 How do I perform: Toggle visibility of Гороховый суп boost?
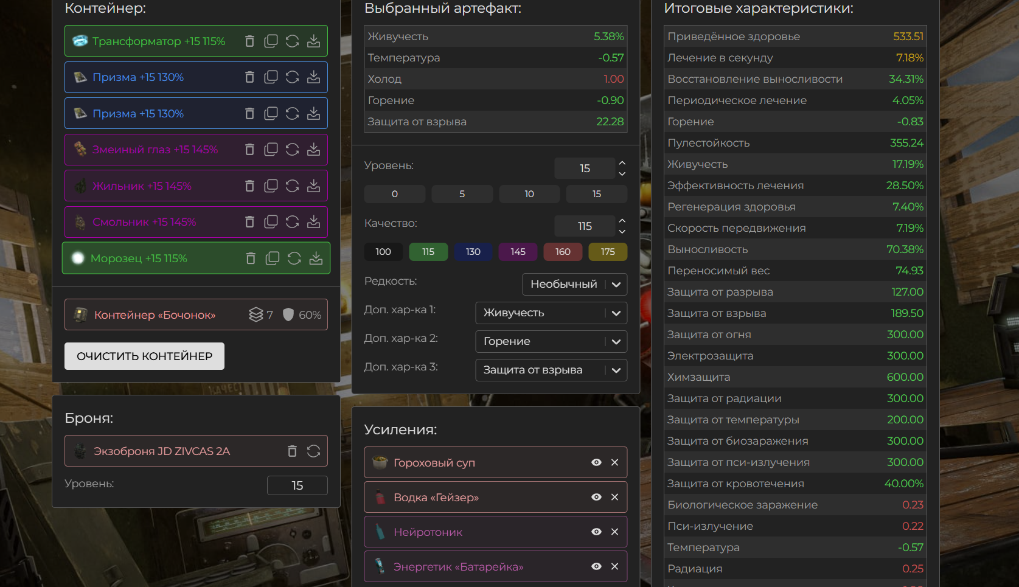pyautogui.click(x=596, y=463)
